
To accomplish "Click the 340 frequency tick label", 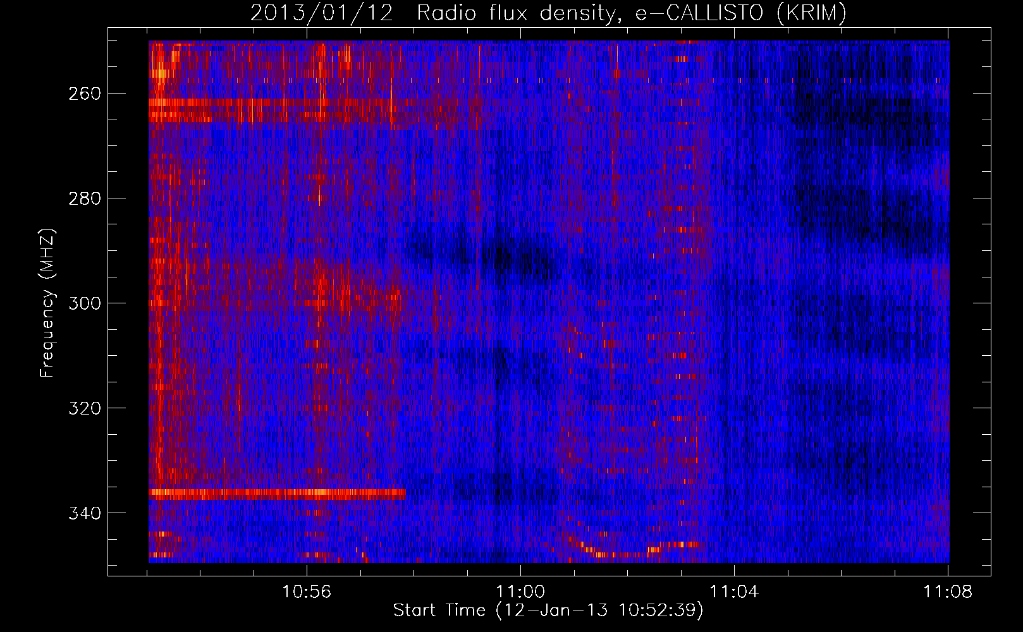I will (84, 513).
